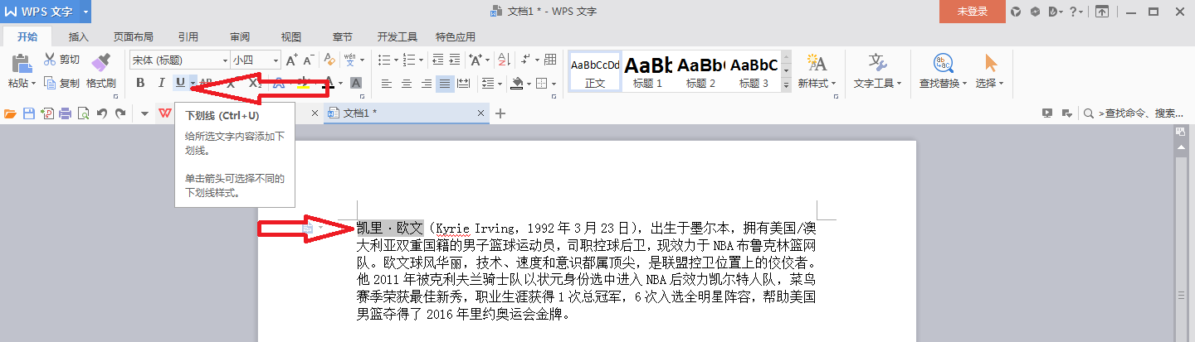This screenshot has width=1195, height=342.
Task: Toggle justify alignment
Action: [445, 83]
